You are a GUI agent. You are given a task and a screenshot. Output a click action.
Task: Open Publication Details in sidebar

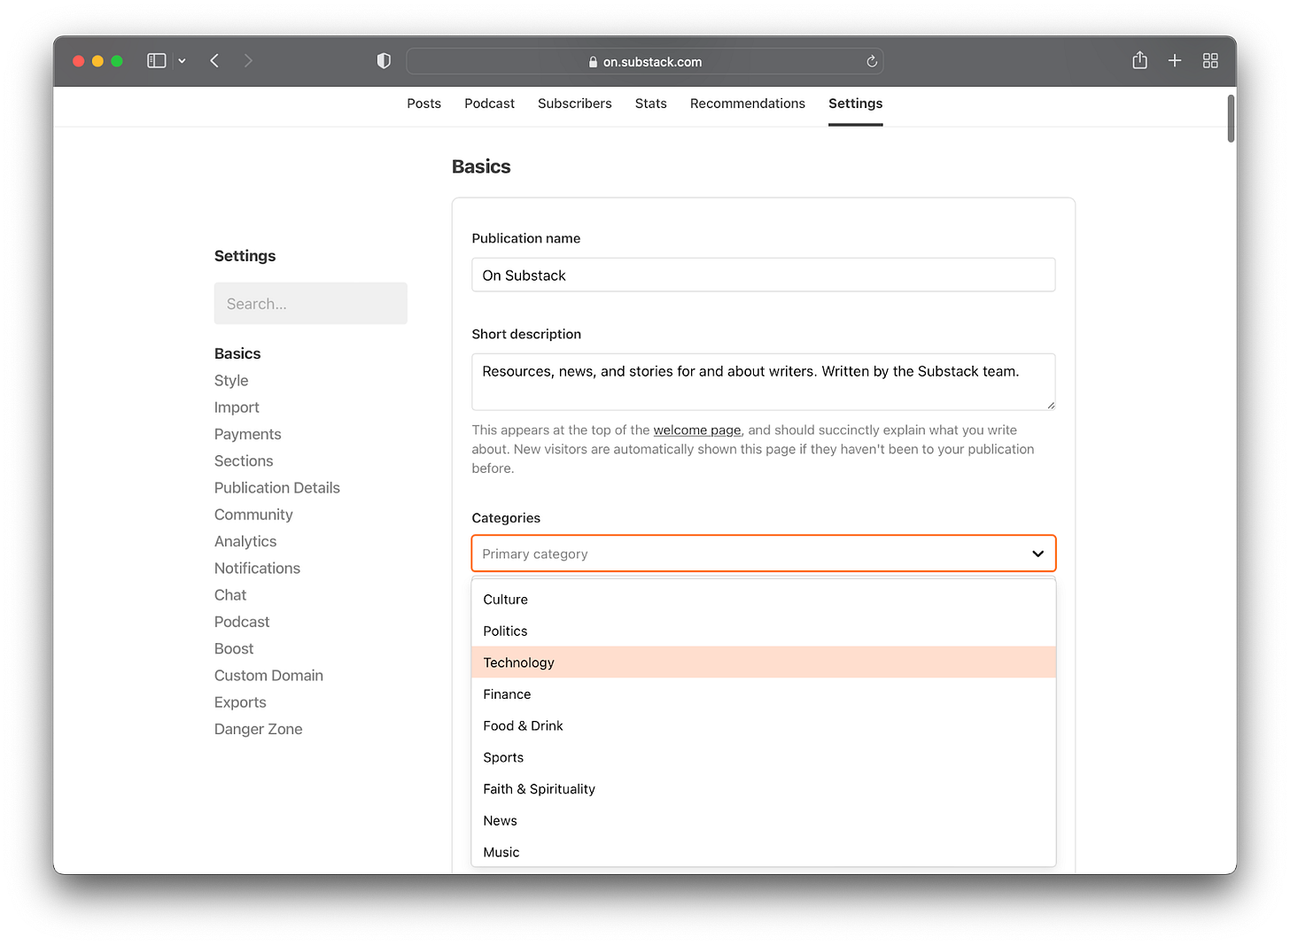(276, 488)
